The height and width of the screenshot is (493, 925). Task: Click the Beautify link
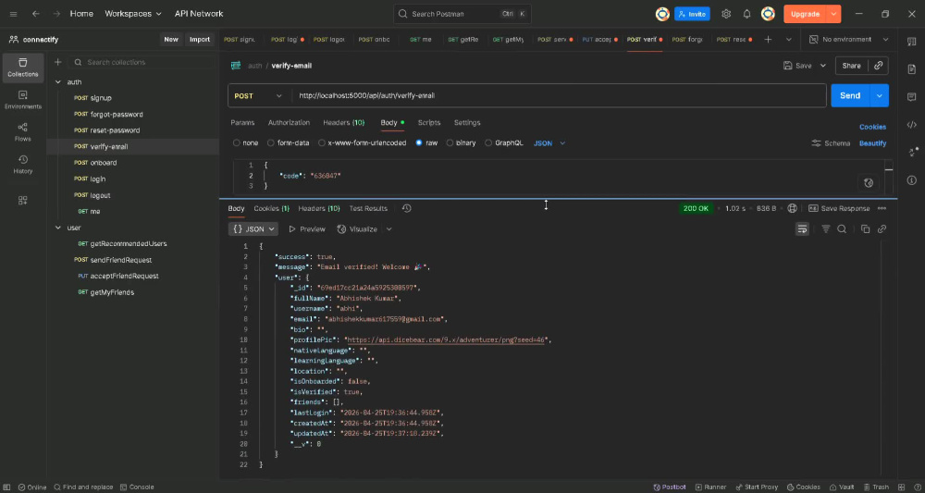point(872,143)
